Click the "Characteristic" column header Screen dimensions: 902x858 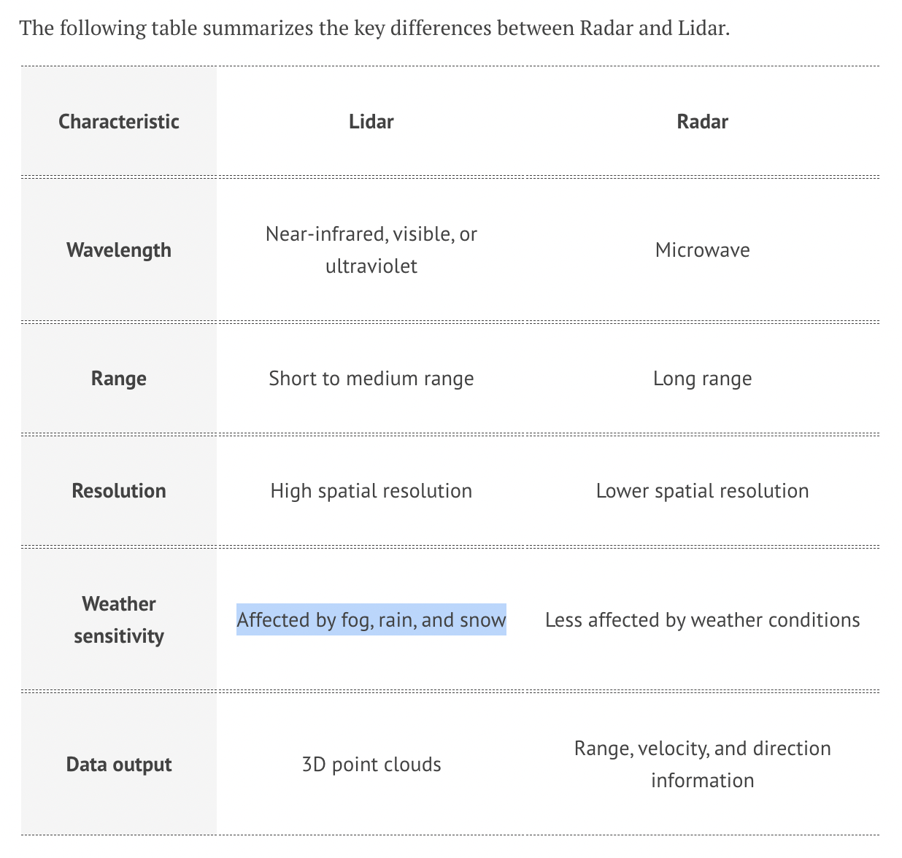click(x=119, y=121)
